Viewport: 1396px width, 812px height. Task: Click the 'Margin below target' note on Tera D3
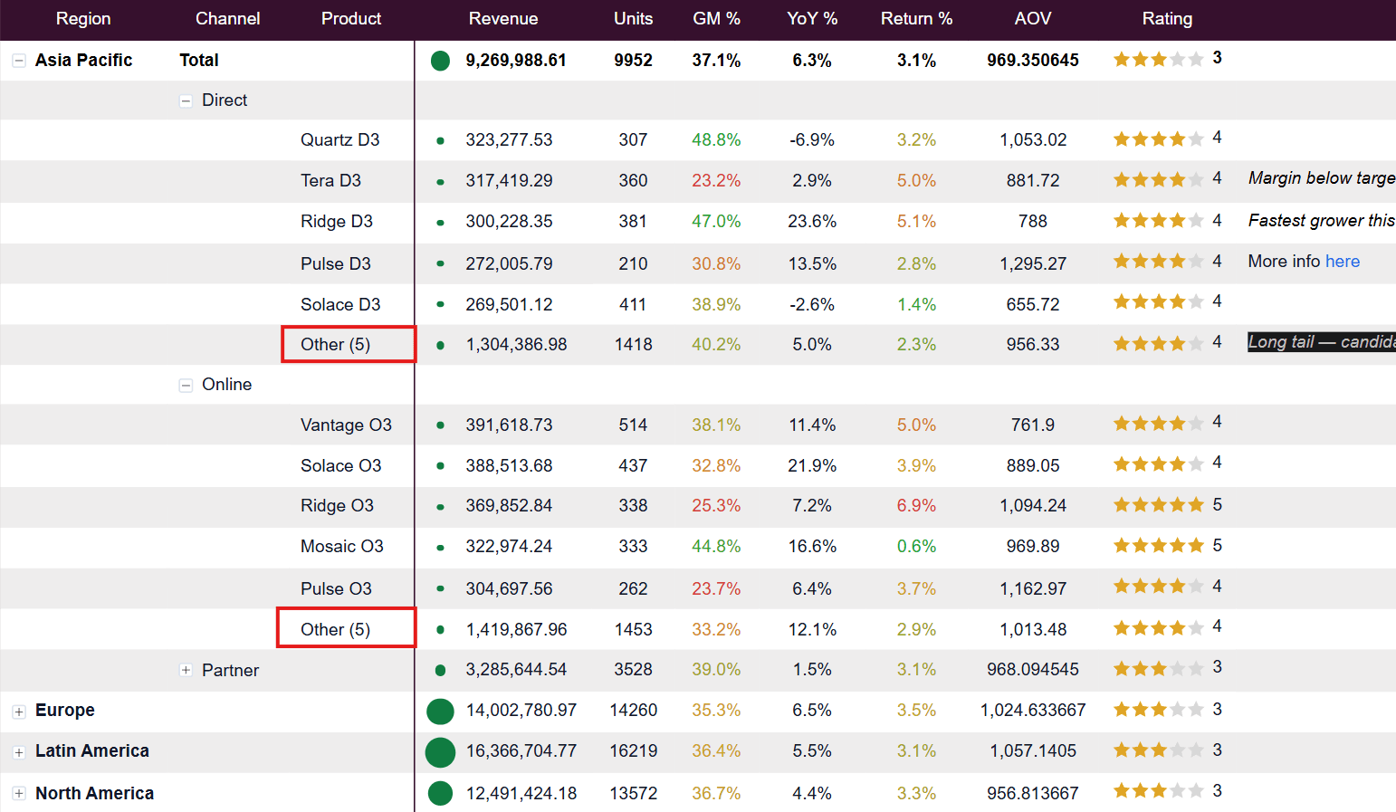1322,178
